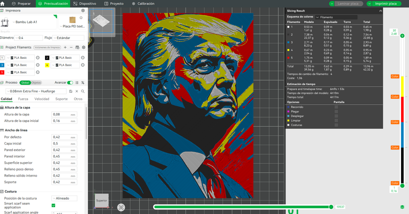
Task: Click the red filament 5 color swatch
Action: pos(2,72)
